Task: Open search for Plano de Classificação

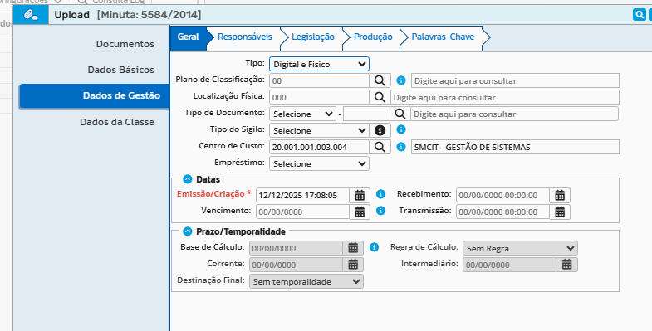Action: (380, 80)
